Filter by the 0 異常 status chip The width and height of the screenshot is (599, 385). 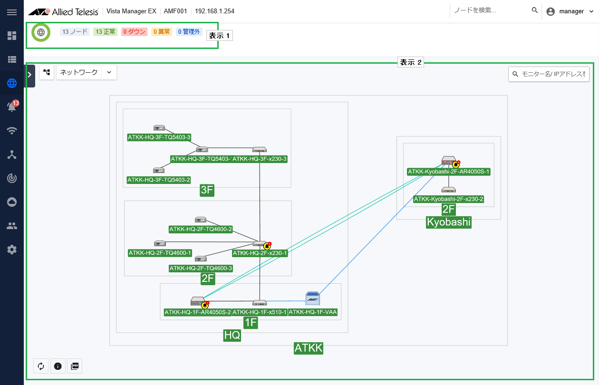point(162,32)
